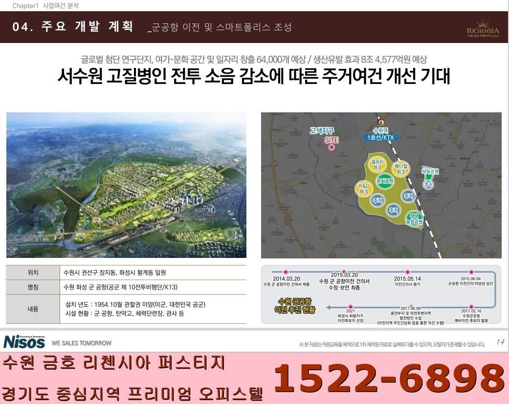Click the 화성시 화옹지구 이전후보지 선정 caption
Viewport: 509px width, 404px height.
350,318
